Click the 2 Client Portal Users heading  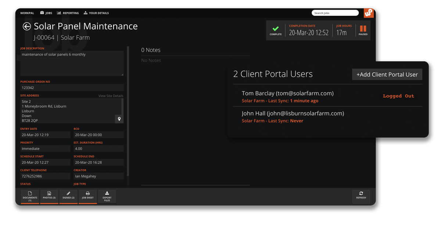coord(273,74)
